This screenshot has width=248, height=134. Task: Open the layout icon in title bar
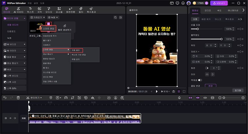point(172,3)
